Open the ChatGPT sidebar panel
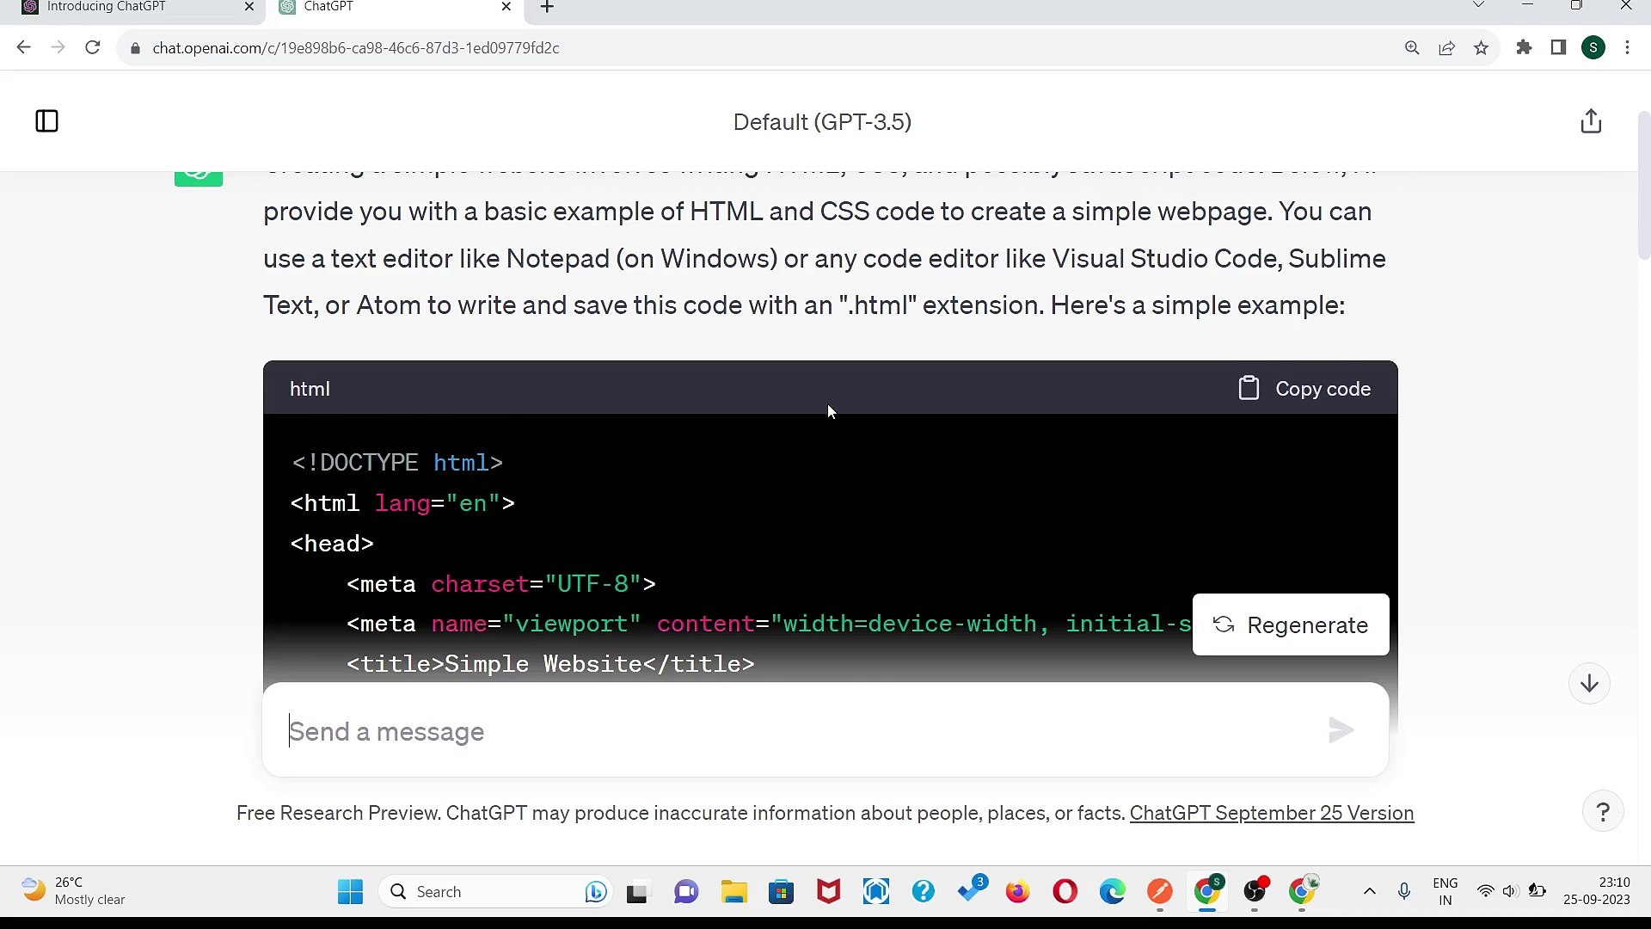Image resolution: width=1651 pixels, height=929 pixels. [x=46, y=120]
